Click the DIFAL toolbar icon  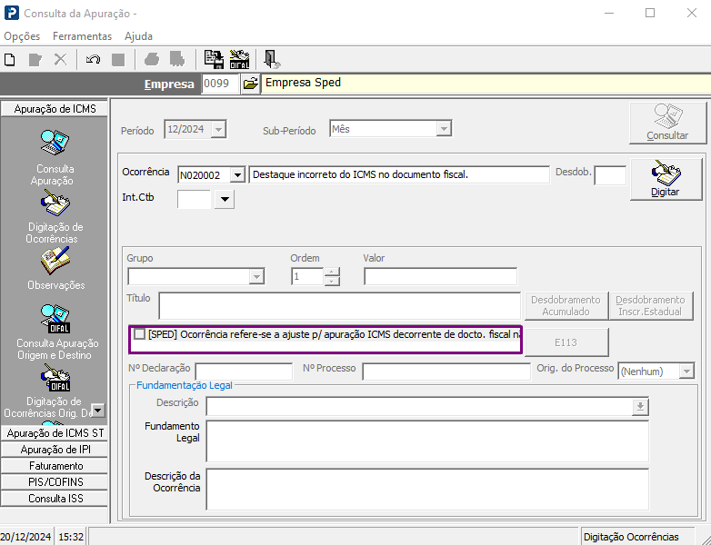pyautogui.click(x=240, y=59)
